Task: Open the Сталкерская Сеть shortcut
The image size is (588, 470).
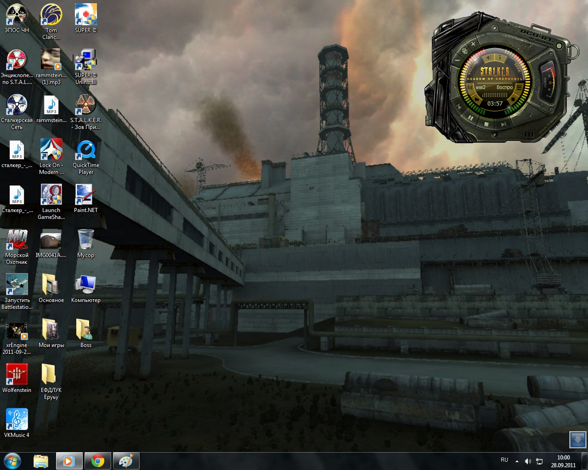Action: pos(17,112)
